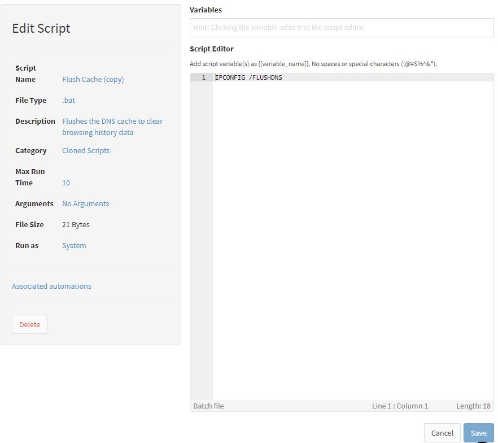
Task: Click the File Size field label
Action: point(29,225)
